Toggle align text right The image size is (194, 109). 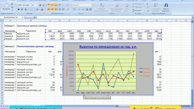pyautogui.click(x=56, y=9)
